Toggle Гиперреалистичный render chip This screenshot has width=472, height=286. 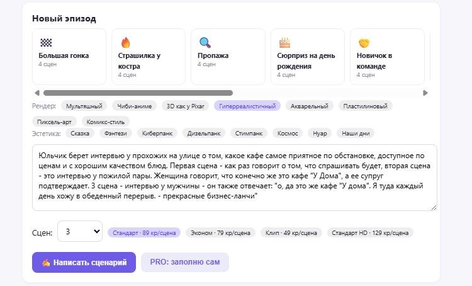pyautogui.click(x=247, y=106)
